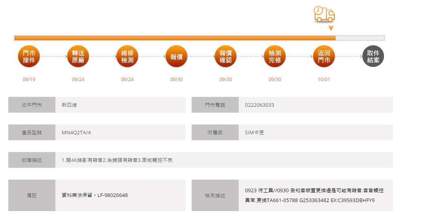This screenshot has height=219, width=421.
Task: Click the 09/24 date under 轉送原廠
Action: [x=78, y=79]
